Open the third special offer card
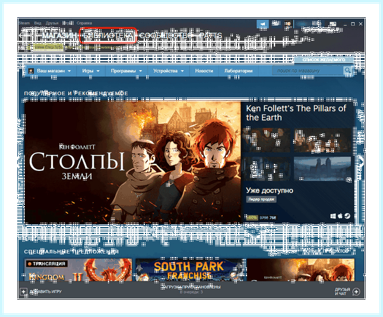The height and width of the screenshot is (317, 383). (301, 270)
